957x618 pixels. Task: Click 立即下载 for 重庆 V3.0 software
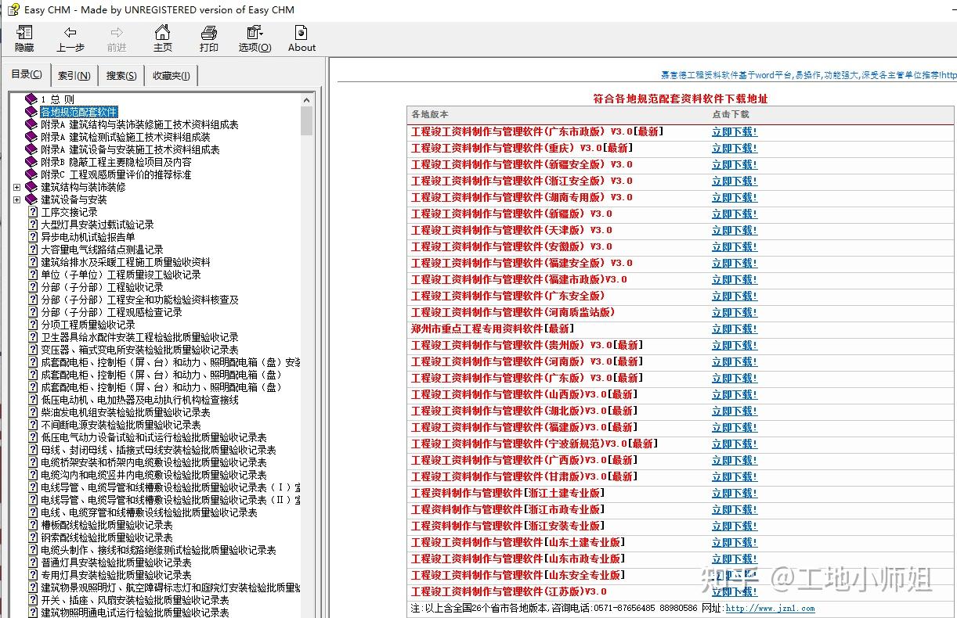735,148
